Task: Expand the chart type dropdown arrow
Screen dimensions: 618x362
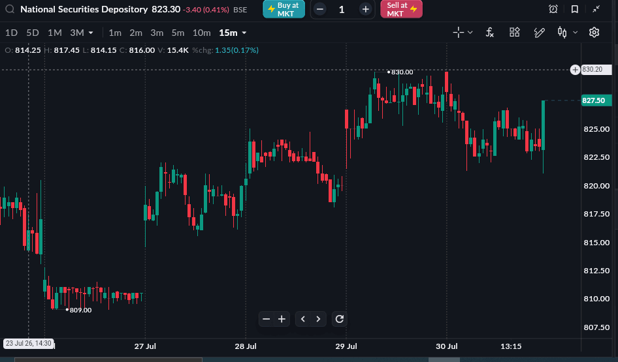Action: click(x=575, y=33)
